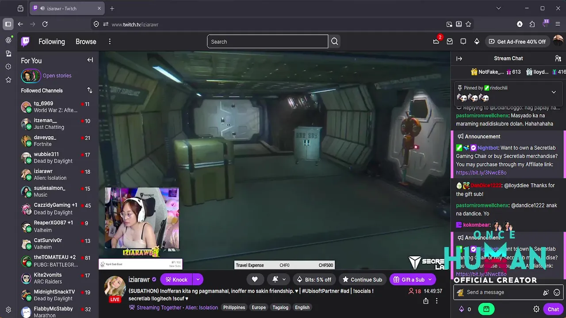Viewport: 566px width, 318px height.
Task: Open the stories avatar thumbnail
Action: pos(30,76)
